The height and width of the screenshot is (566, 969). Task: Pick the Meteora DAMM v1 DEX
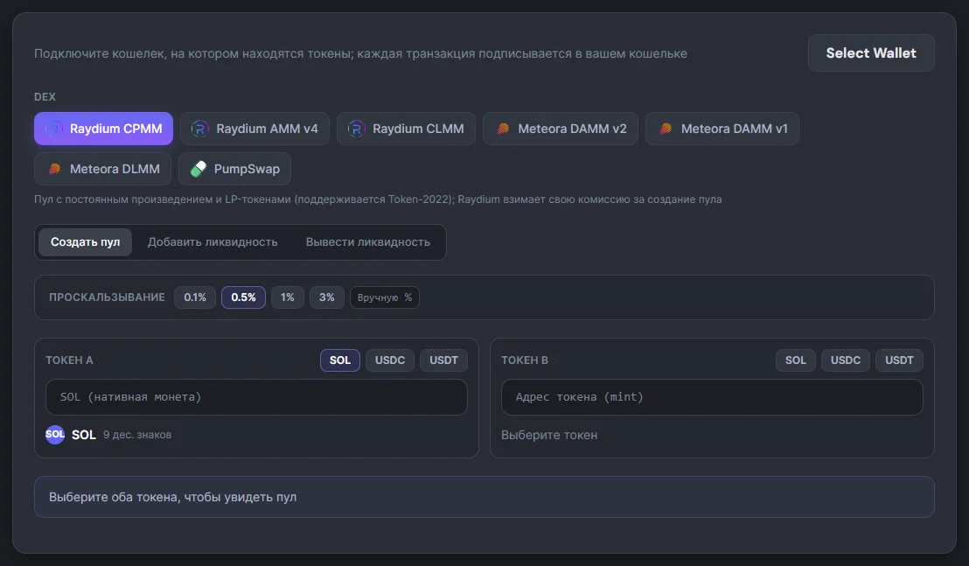coord(722,129)
